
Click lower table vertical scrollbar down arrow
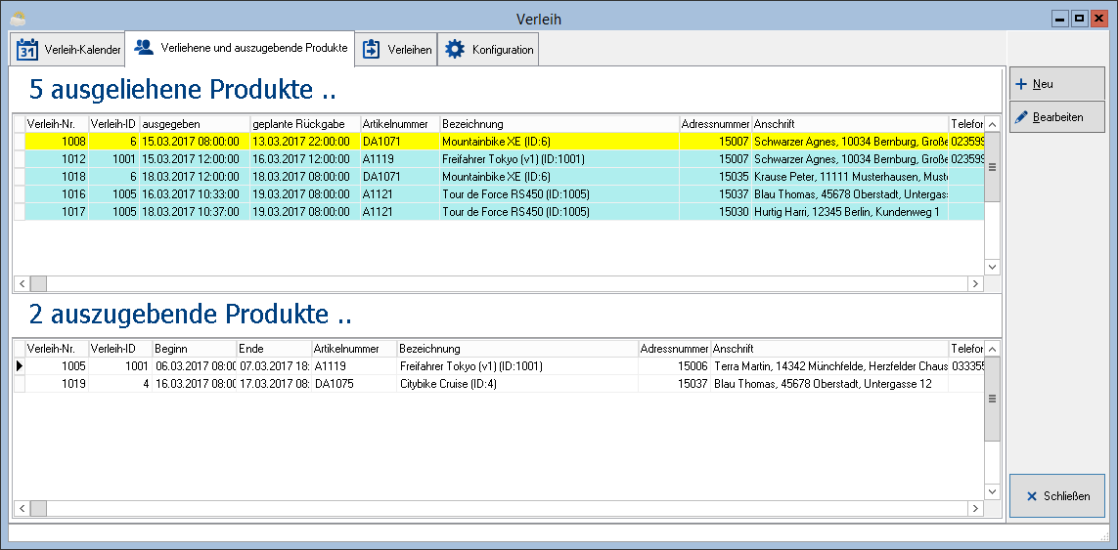pos(993,491)
